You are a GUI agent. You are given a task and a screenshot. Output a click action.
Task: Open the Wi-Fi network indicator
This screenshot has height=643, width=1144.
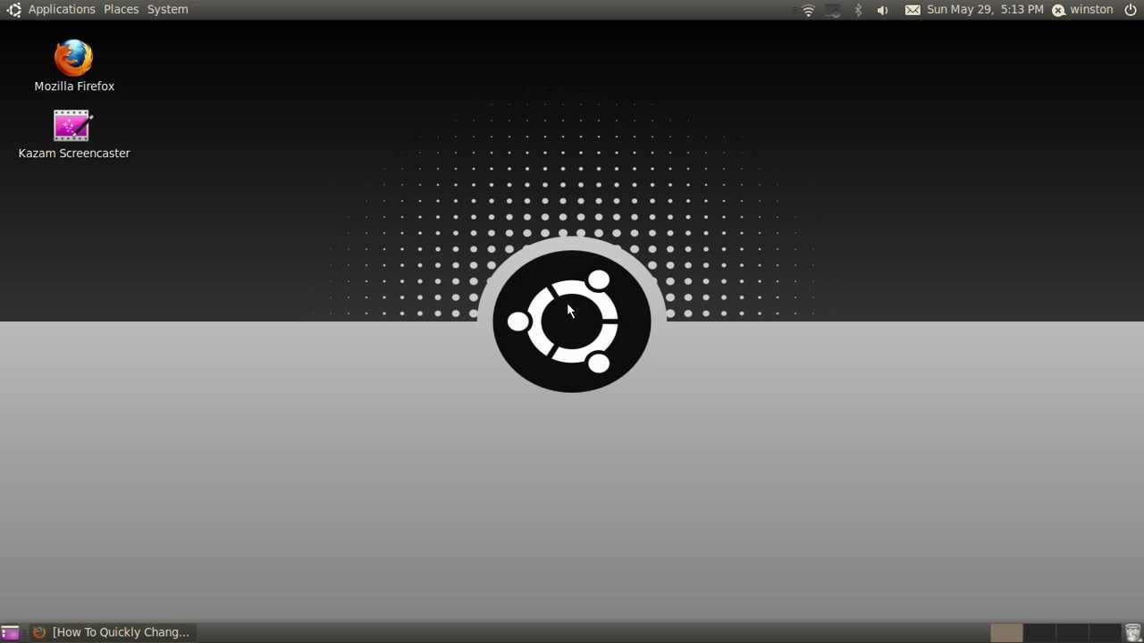coord(808,10)
